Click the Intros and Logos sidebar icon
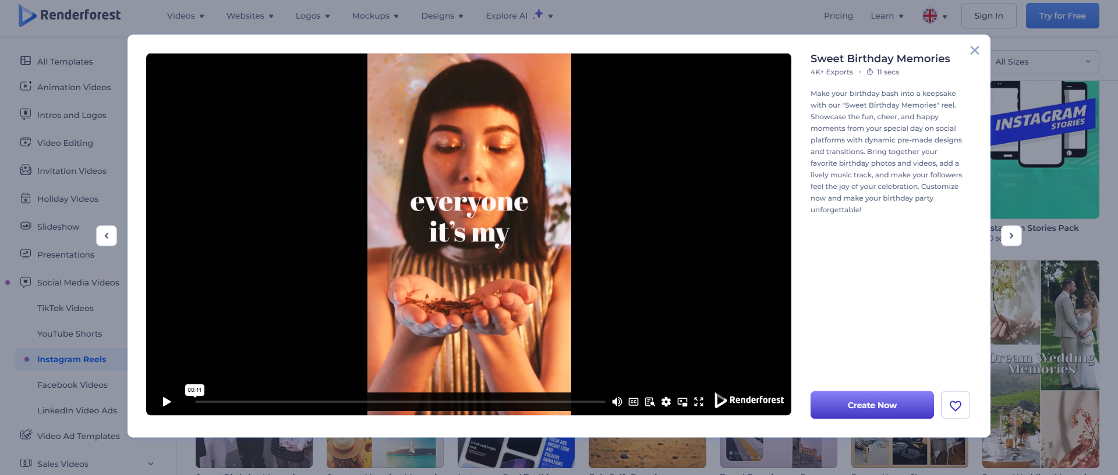Image resolution: width=1118 pixels, height=475 pixels. 26,114
